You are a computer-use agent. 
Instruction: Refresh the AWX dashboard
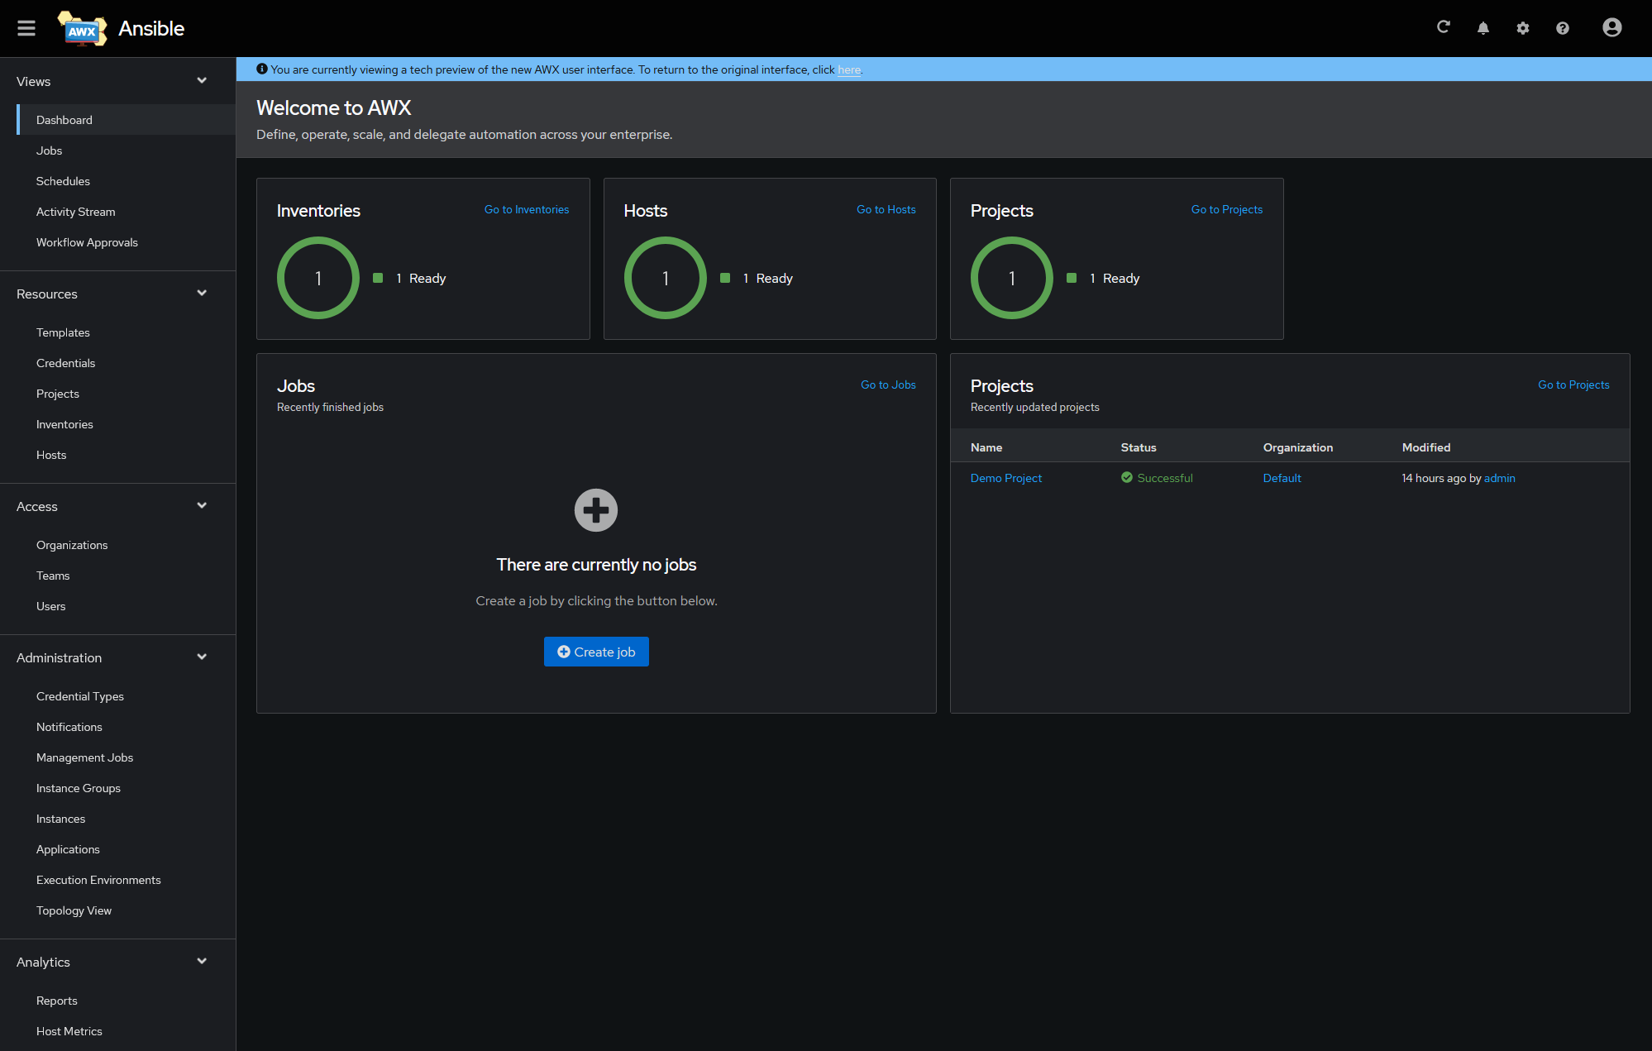(x=1444, y=27)
